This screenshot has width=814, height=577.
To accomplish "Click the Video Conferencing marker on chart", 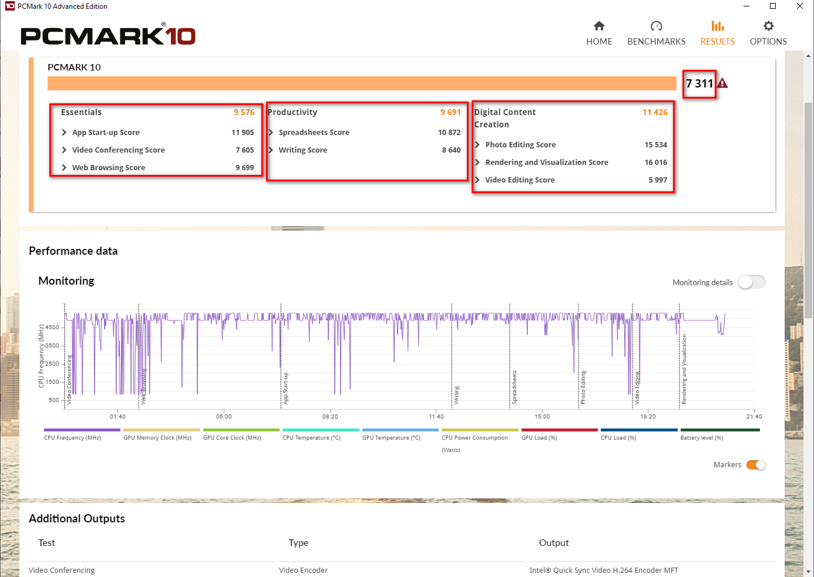I will tap(69, 380).
